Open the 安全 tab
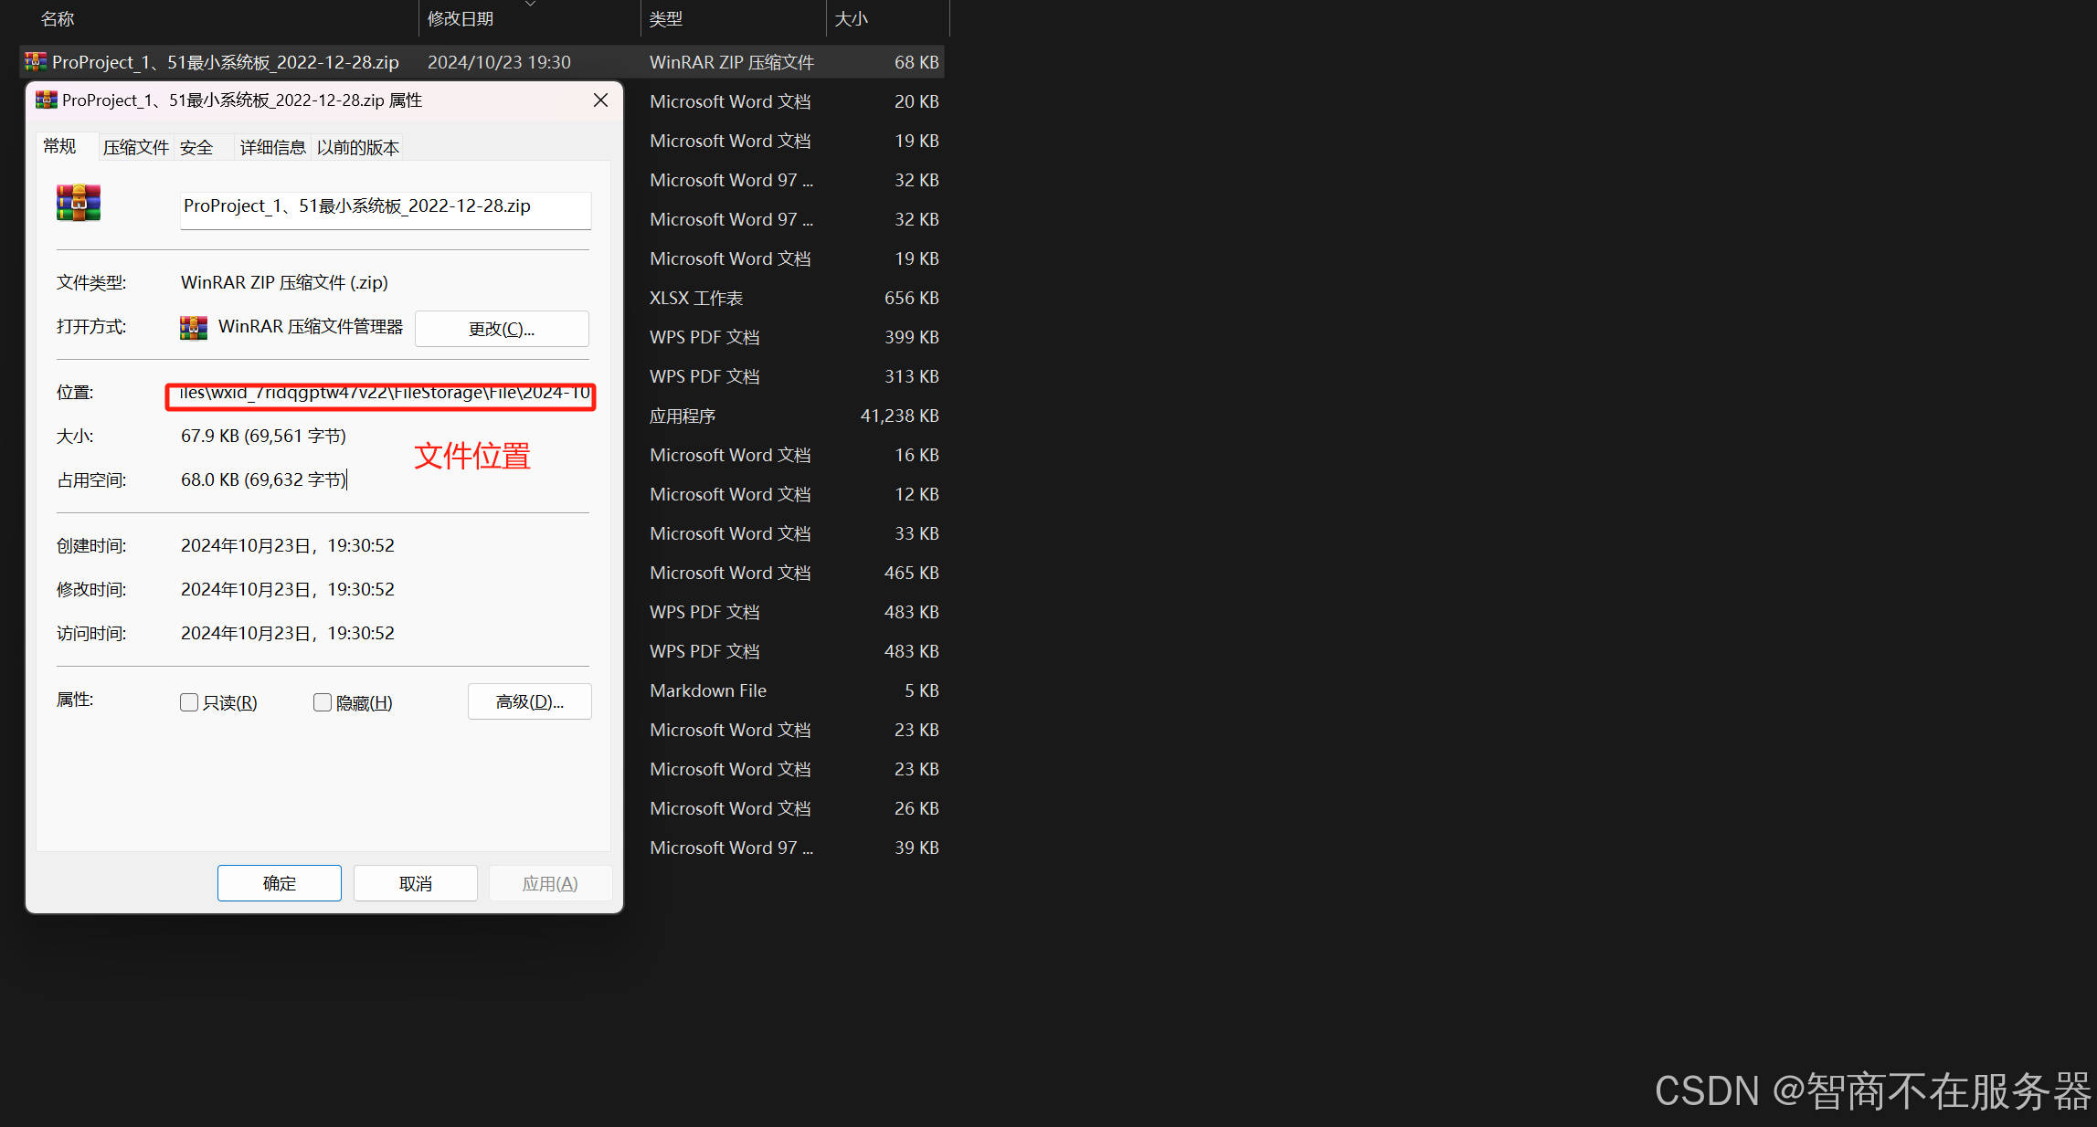 (196, 147)
